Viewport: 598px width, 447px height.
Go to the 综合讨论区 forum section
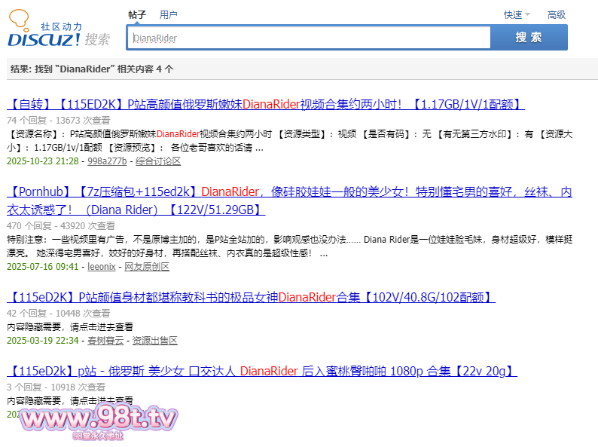coord(158,161)
